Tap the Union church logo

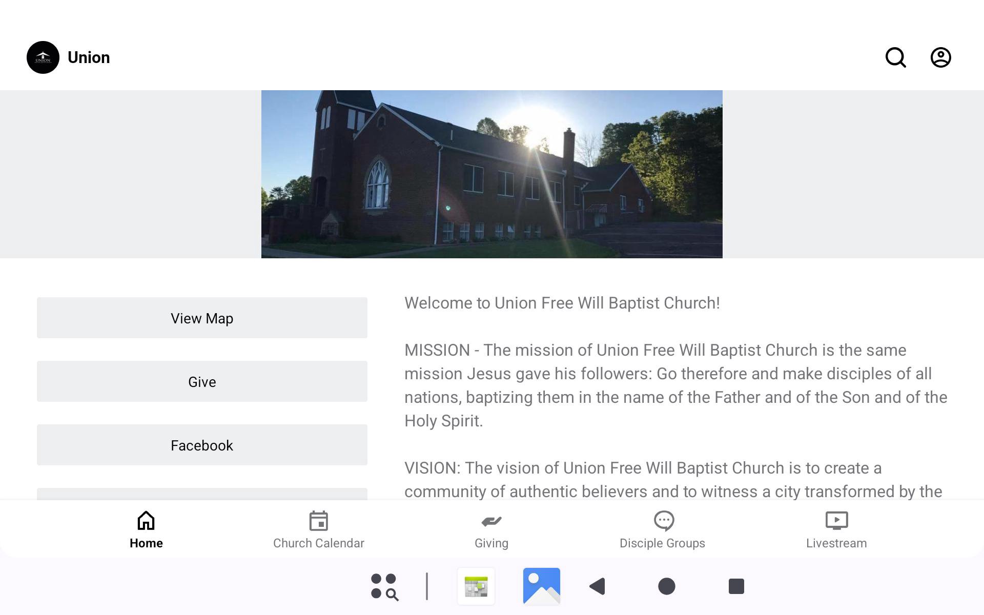43,57
